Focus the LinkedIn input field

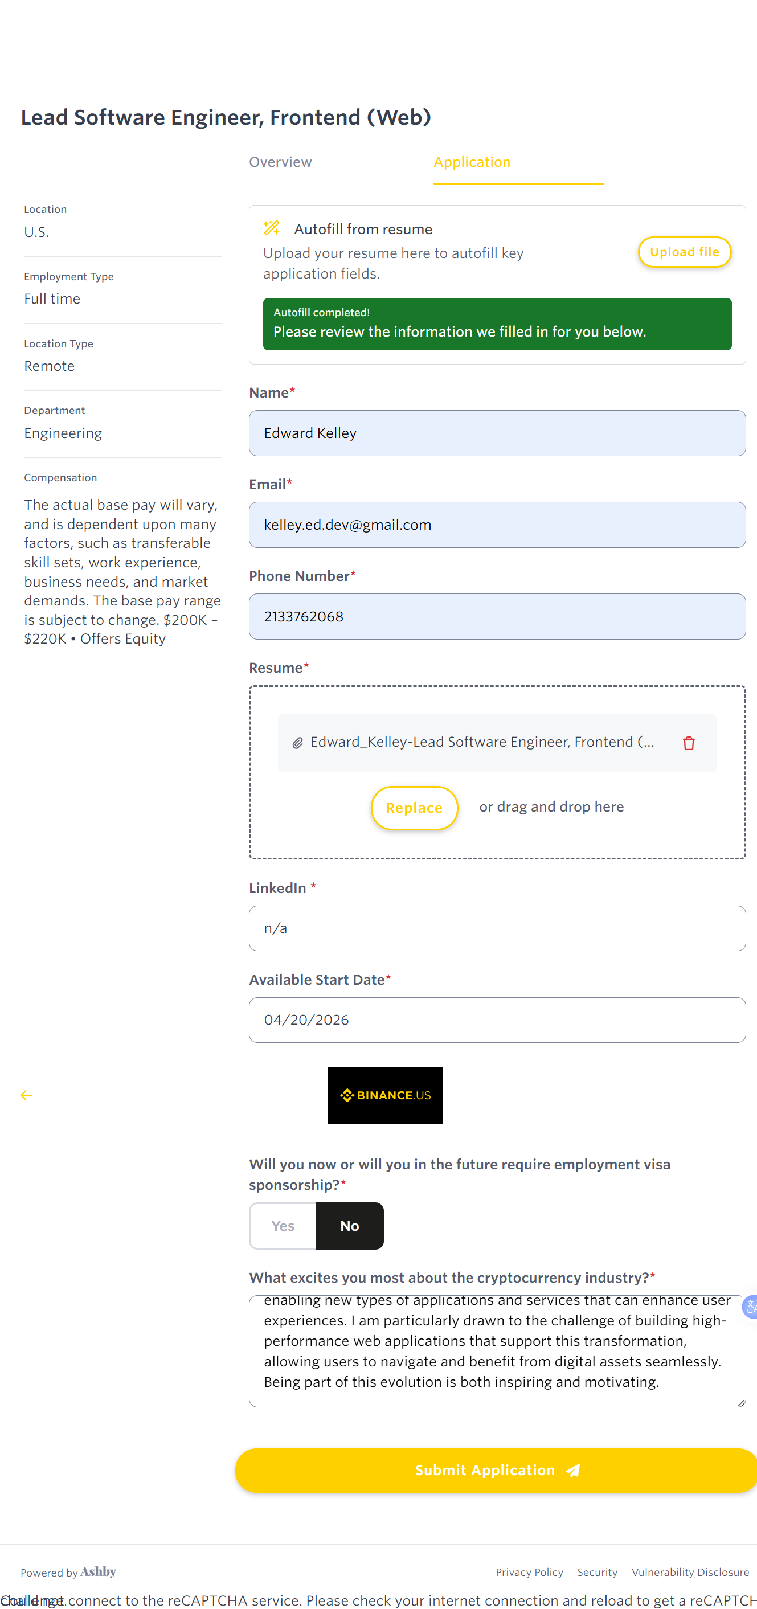pos(497,928)
